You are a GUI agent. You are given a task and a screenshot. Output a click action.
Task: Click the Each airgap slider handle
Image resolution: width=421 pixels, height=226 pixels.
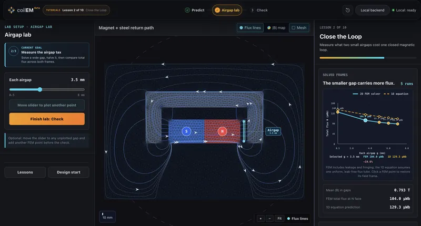[x=40, y=89]
